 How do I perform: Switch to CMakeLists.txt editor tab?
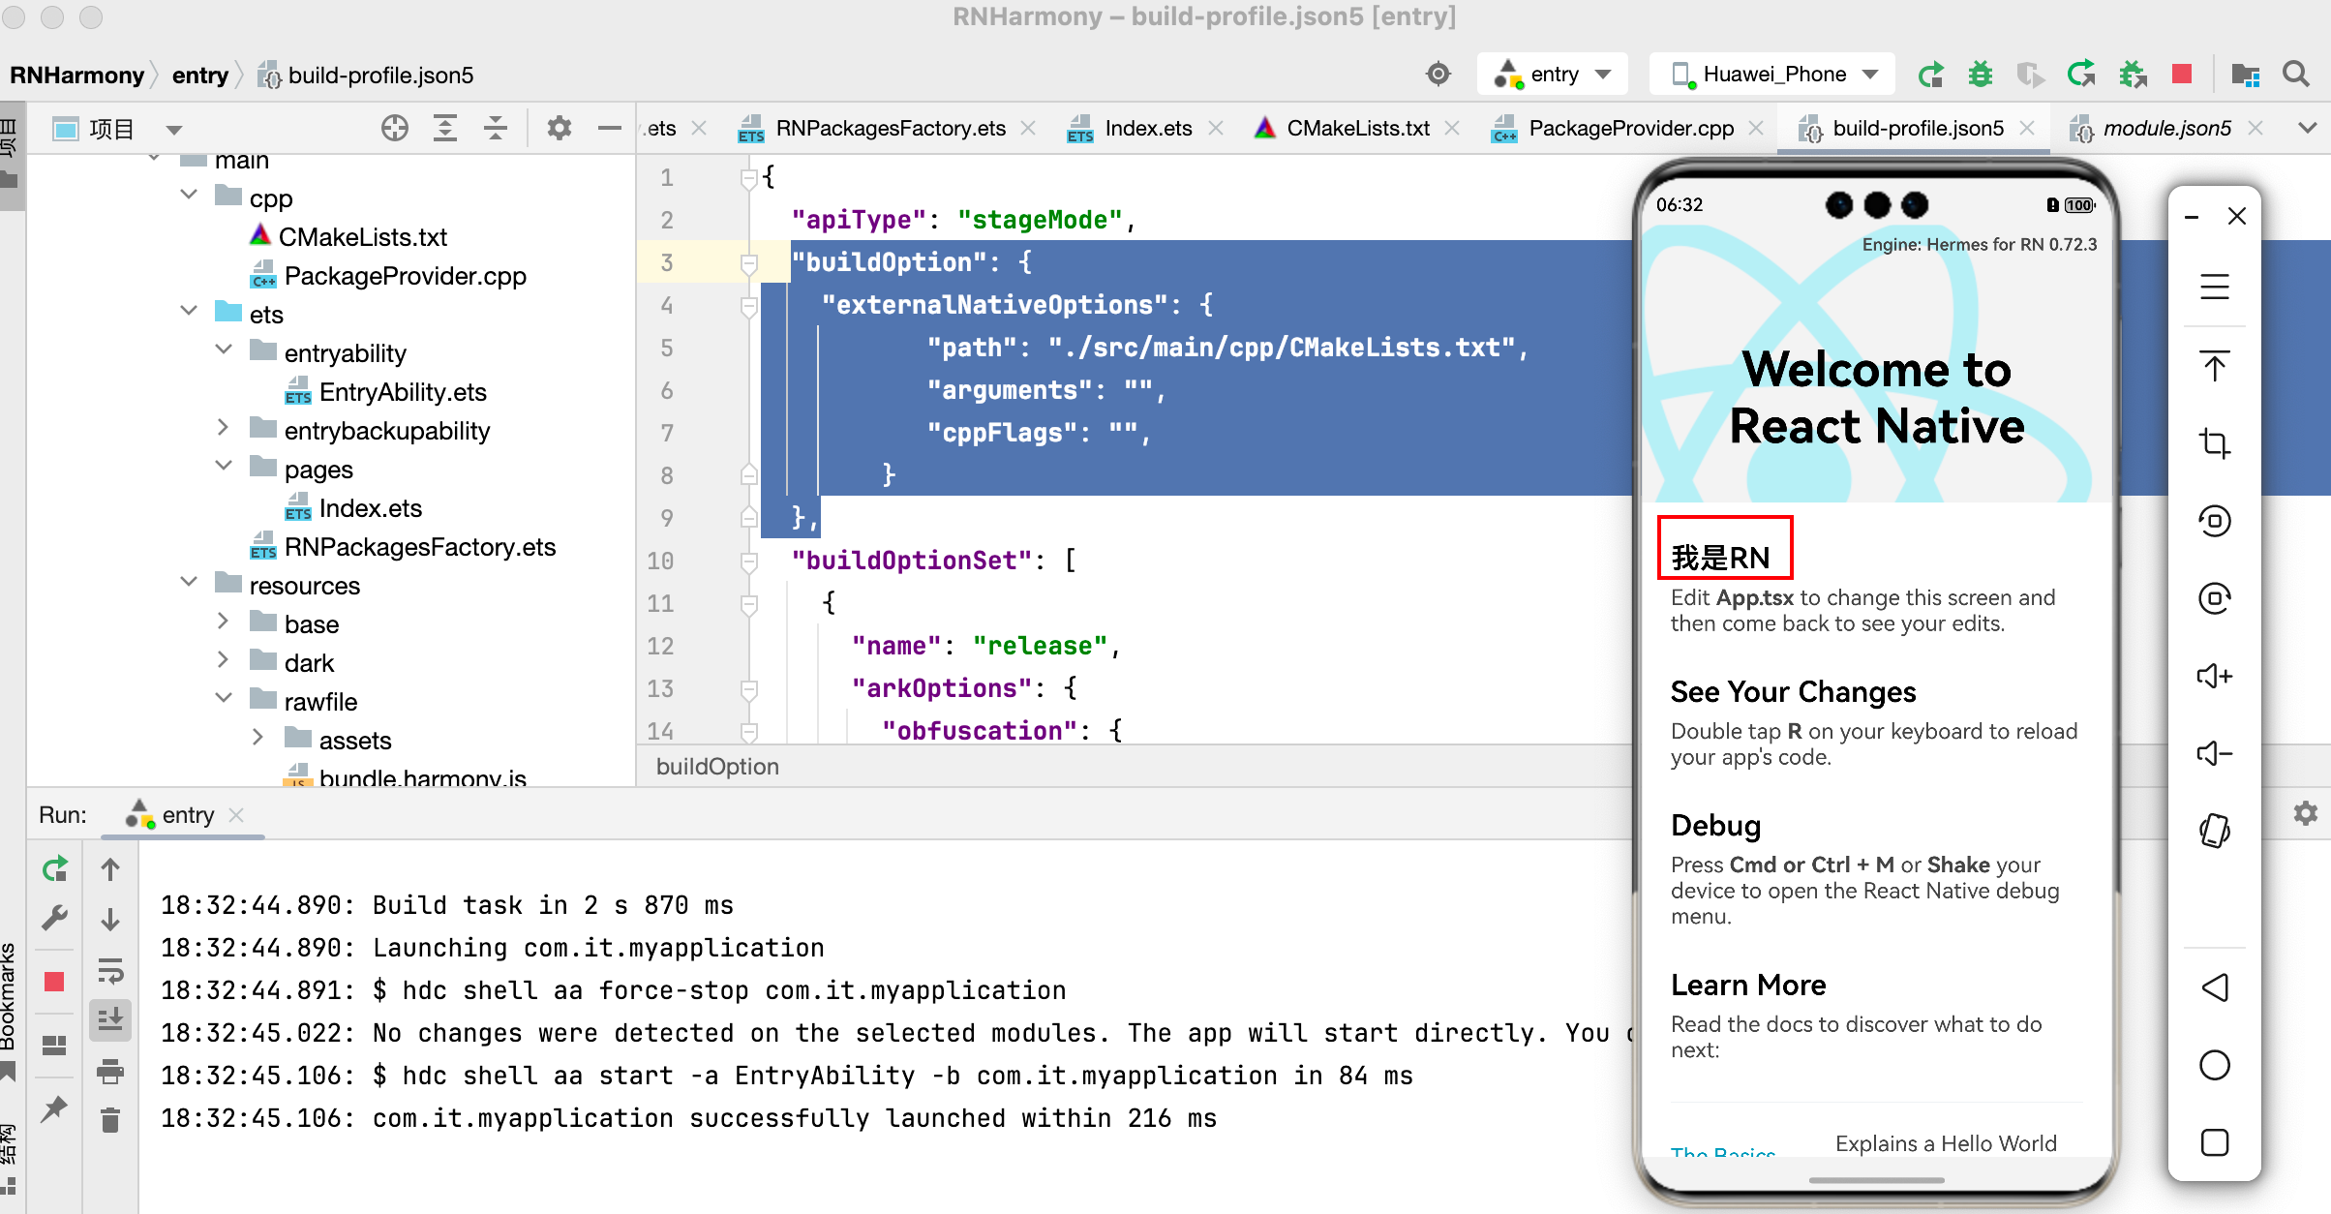(1357, 128)
